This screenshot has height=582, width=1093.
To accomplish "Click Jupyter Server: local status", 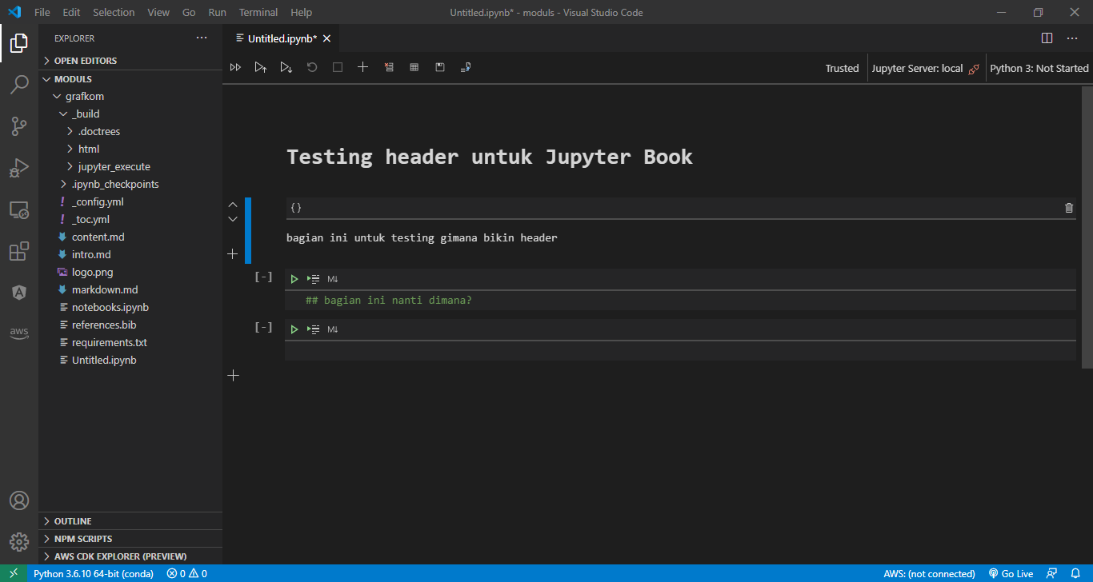I will 926,69.
